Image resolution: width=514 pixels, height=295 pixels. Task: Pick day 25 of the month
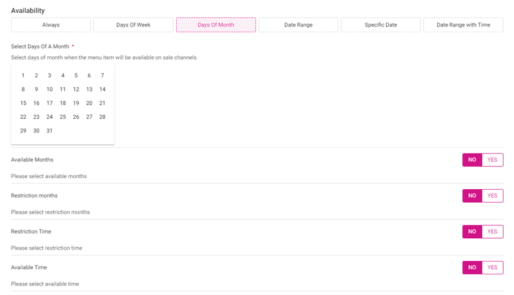point(63,117)
